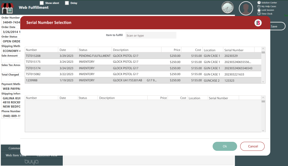The image size is (288, 166).
Task: Select row TST015208
Action: (x=143, y=56)
